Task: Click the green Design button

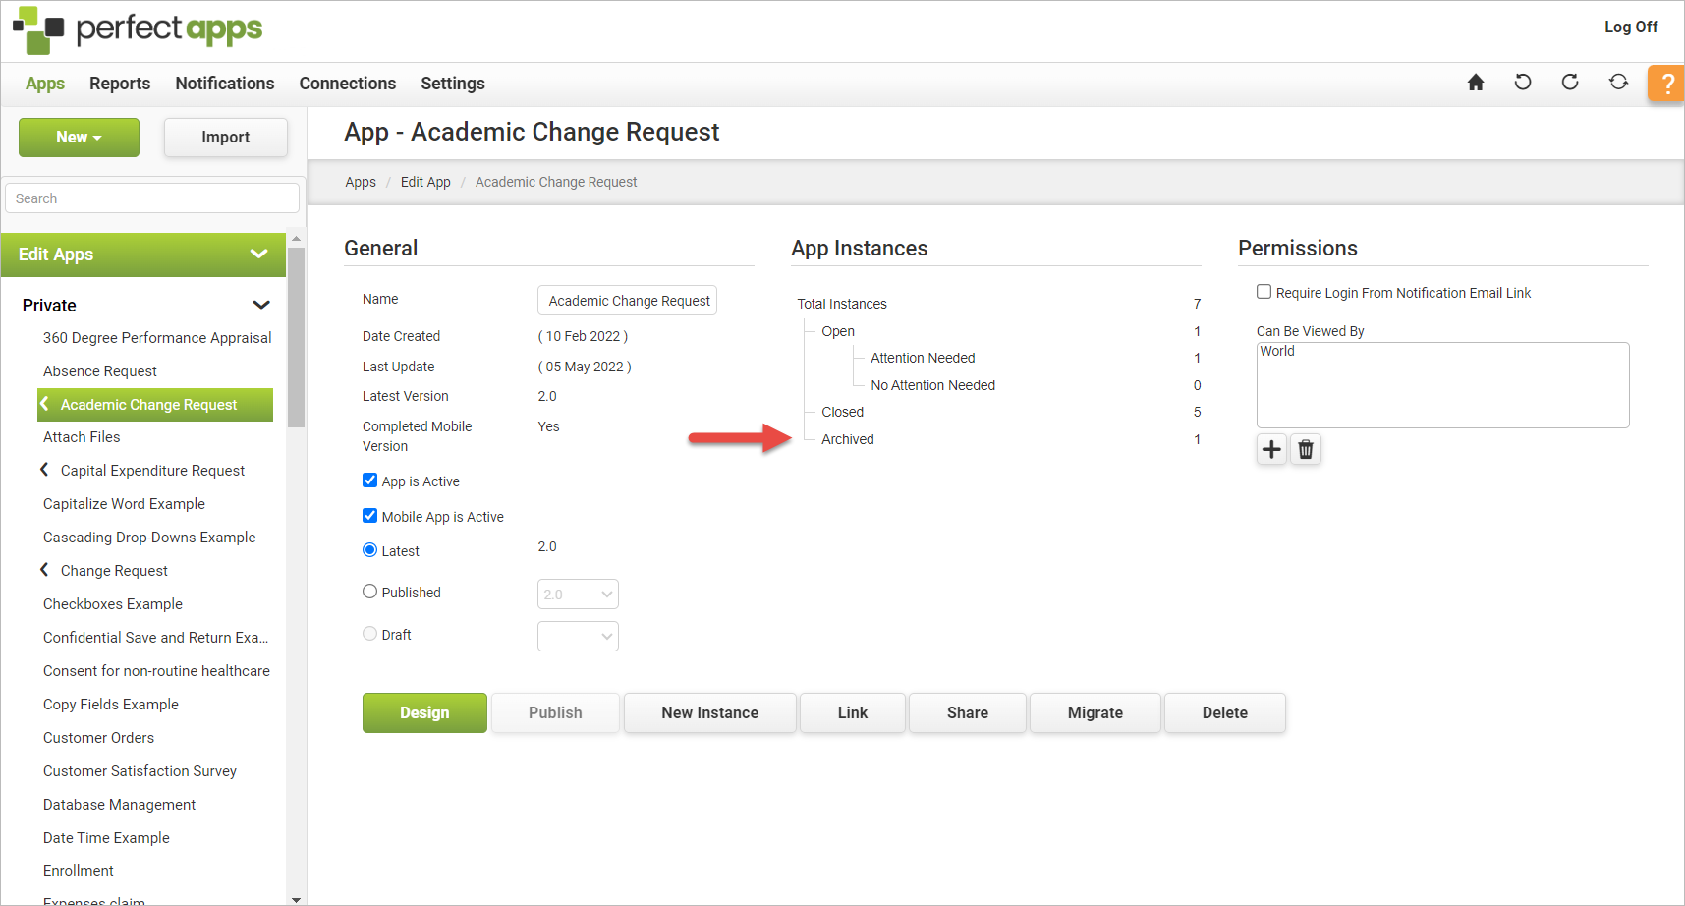Action: 424,712
